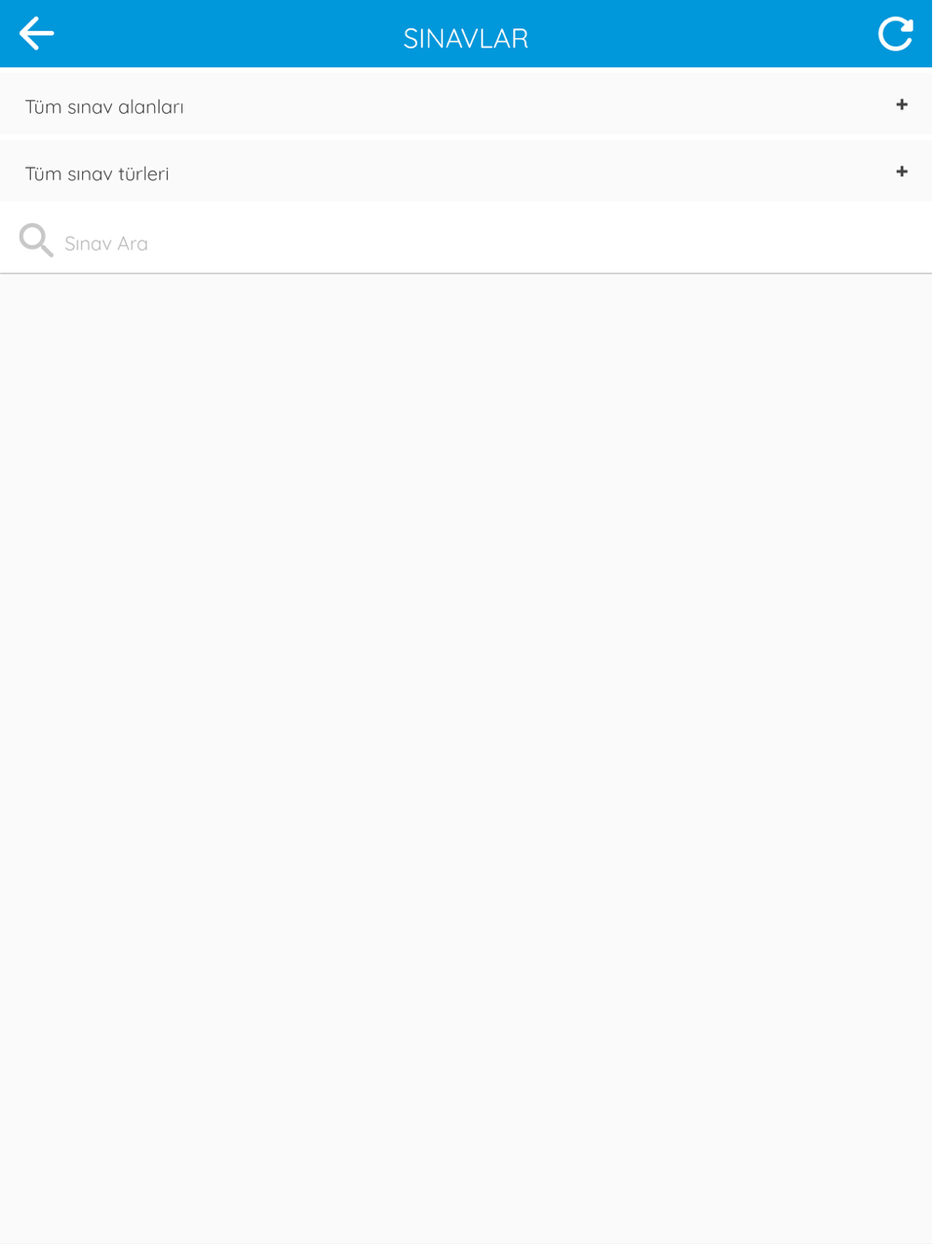Show all exam area options
This screenshot has height=1244, width=933.
(x=466, y=105)
